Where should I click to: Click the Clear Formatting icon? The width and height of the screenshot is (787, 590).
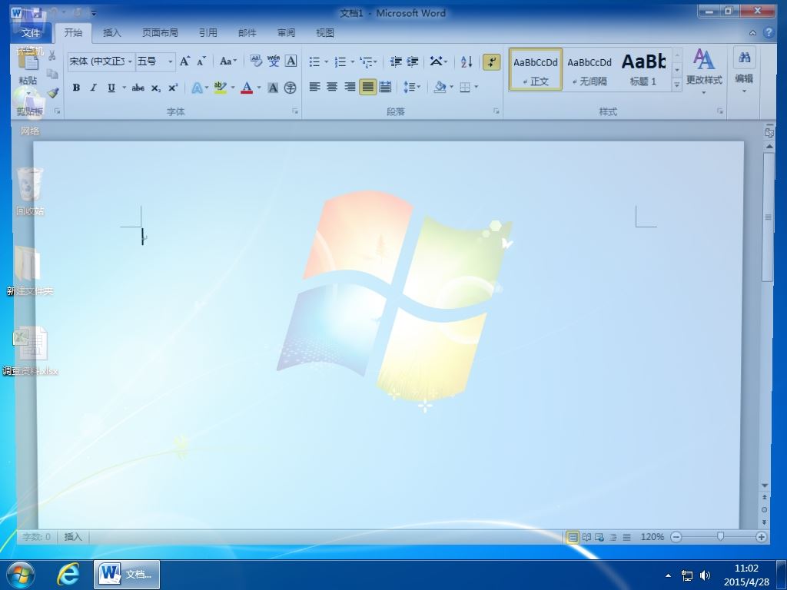pos(255,61)
